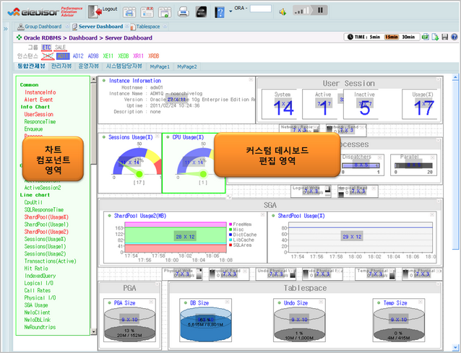Close the Sessions Usage(%) gauge widget
The height and width of the screenshot is (353, 461).
click(x=156, y=136)
